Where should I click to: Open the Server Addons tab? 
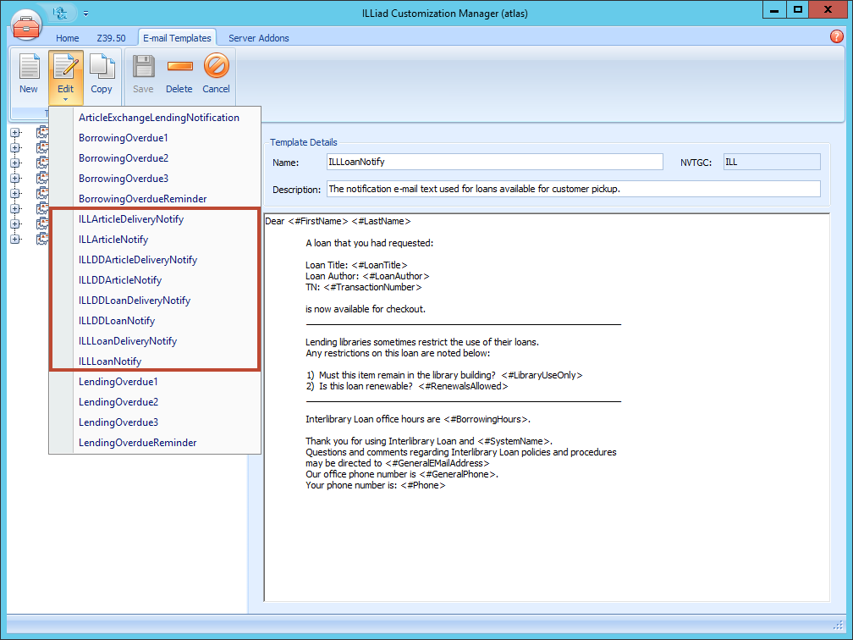click(258, 38)
